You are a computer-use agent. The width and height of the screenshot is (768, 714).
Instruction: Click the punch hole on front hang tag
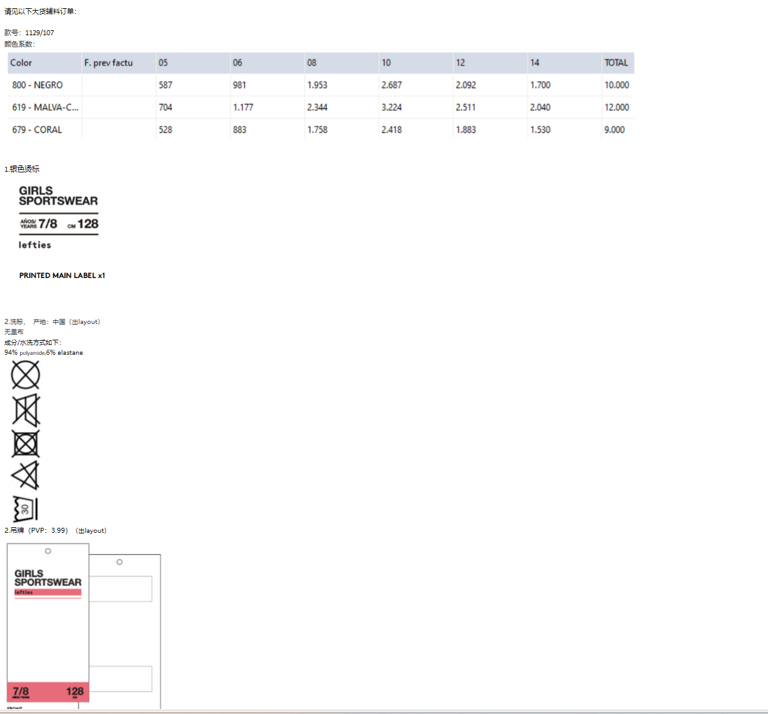[x=48, y=551]
